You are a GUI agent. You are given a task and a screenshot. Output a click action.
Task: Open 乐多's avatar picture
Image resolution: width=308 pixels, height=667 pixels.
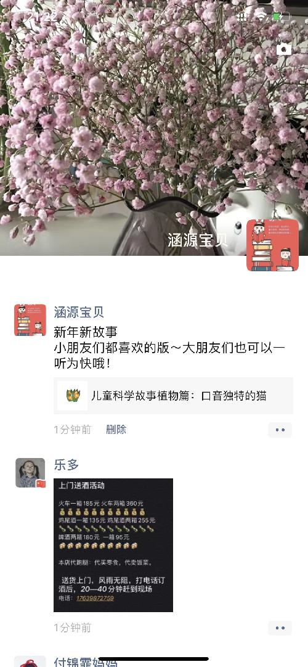30,473
